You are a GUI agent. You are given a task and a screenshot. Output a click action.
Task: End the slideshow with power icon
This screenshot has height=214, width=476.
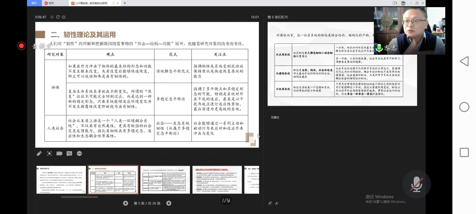point(64,17)
